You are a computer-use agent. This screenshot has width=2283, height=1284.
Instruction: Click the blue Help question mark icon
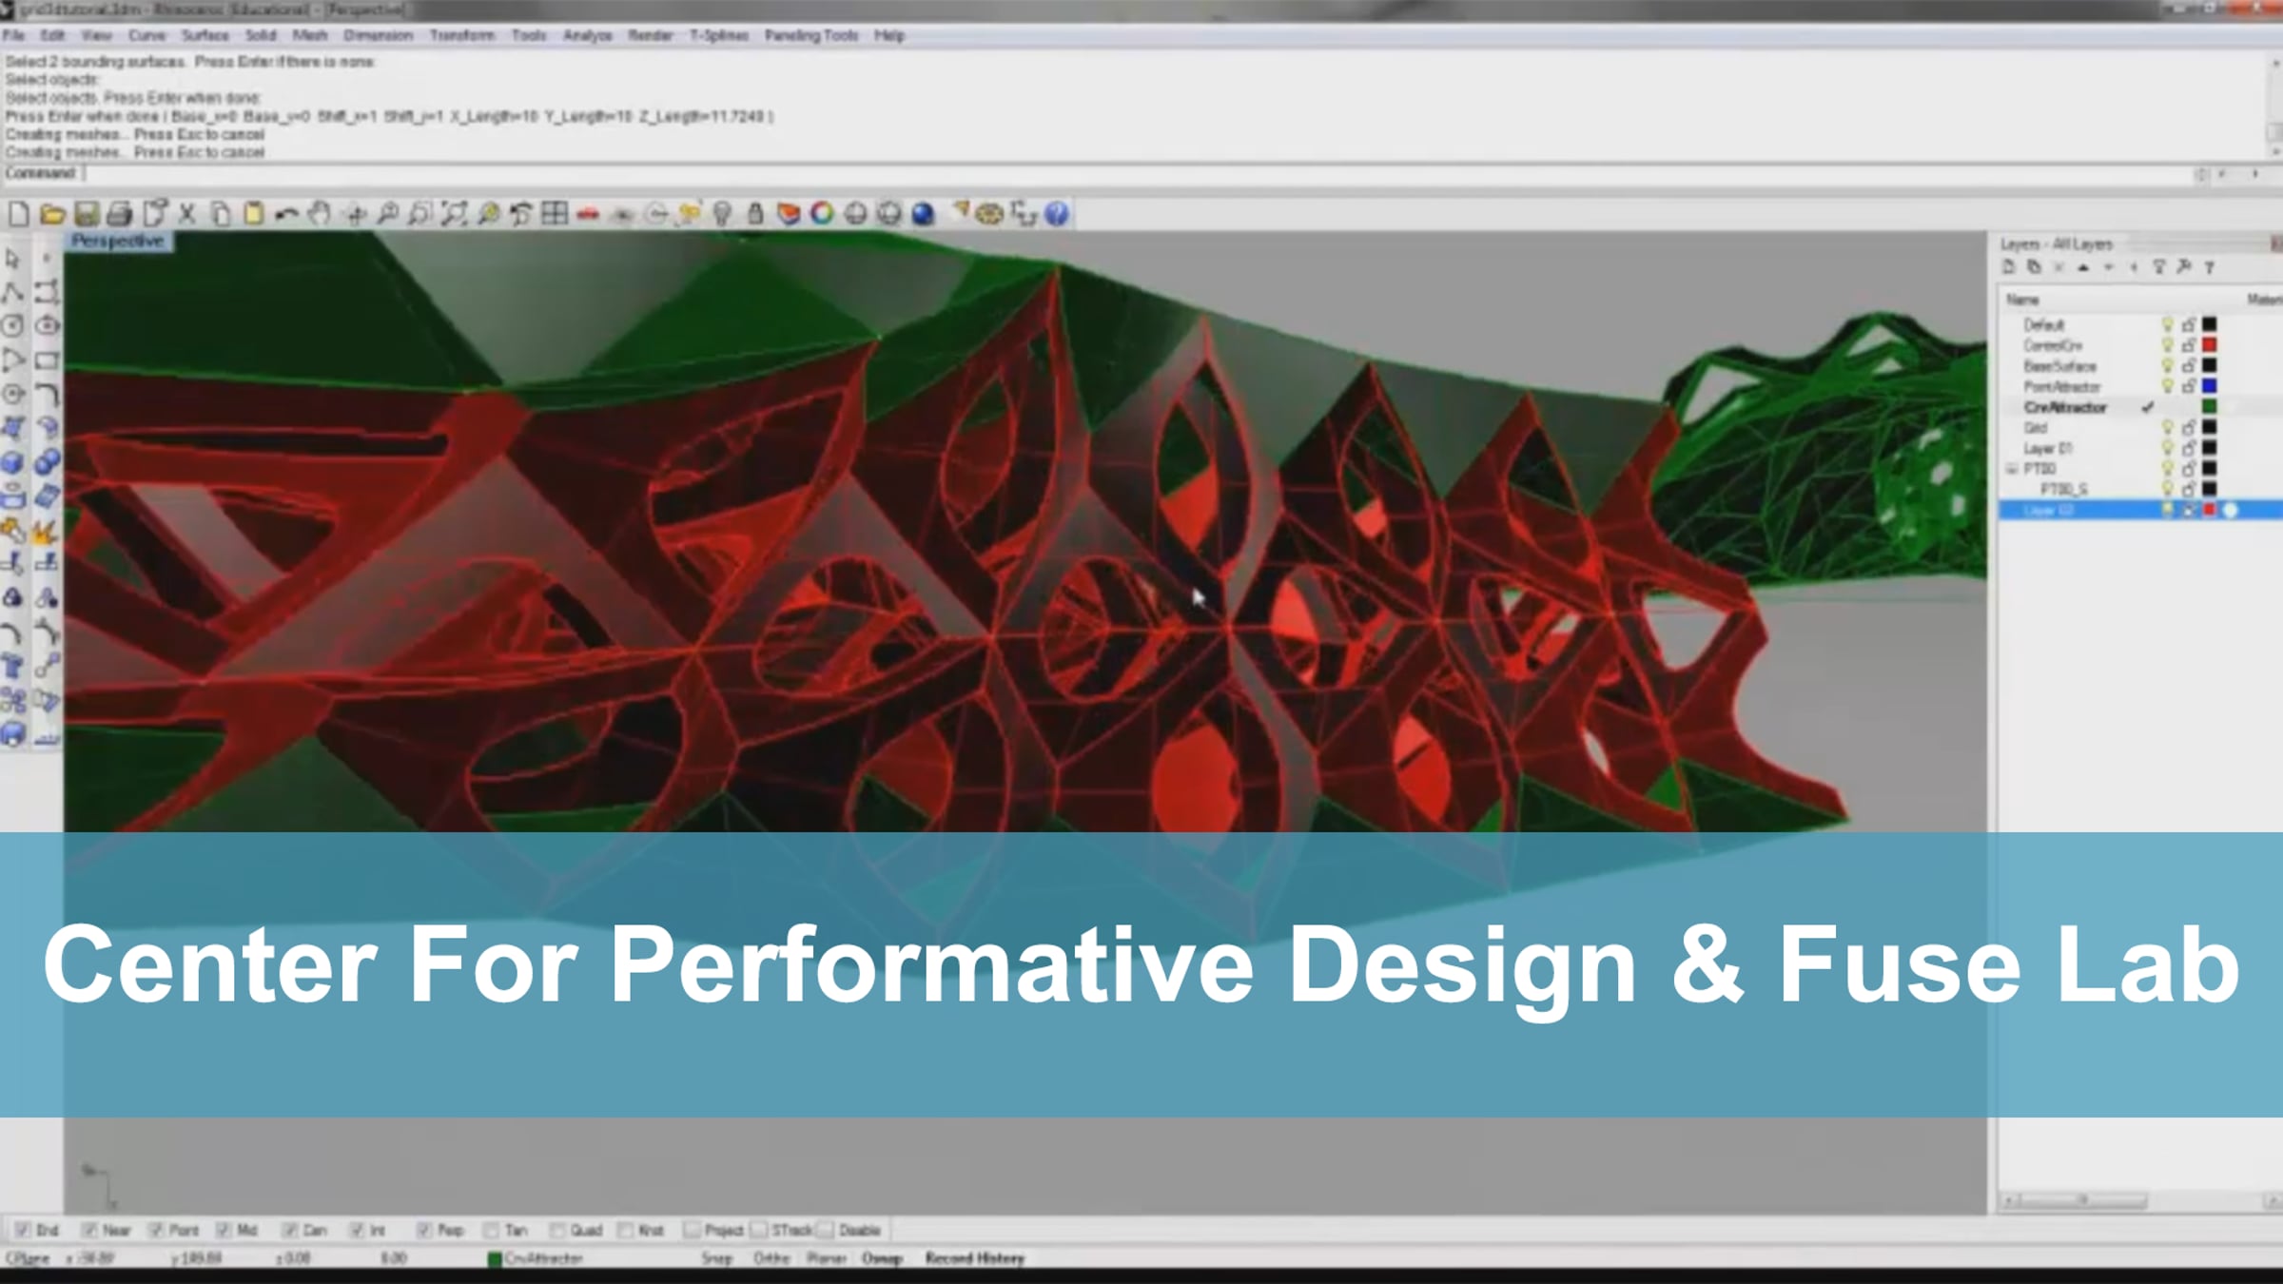click(x=1056, y=214)
